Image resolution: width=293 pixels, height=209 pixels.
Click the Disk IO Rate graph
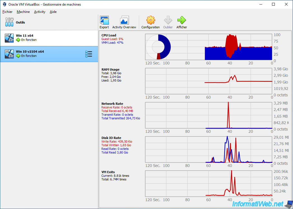coord(208,150)
